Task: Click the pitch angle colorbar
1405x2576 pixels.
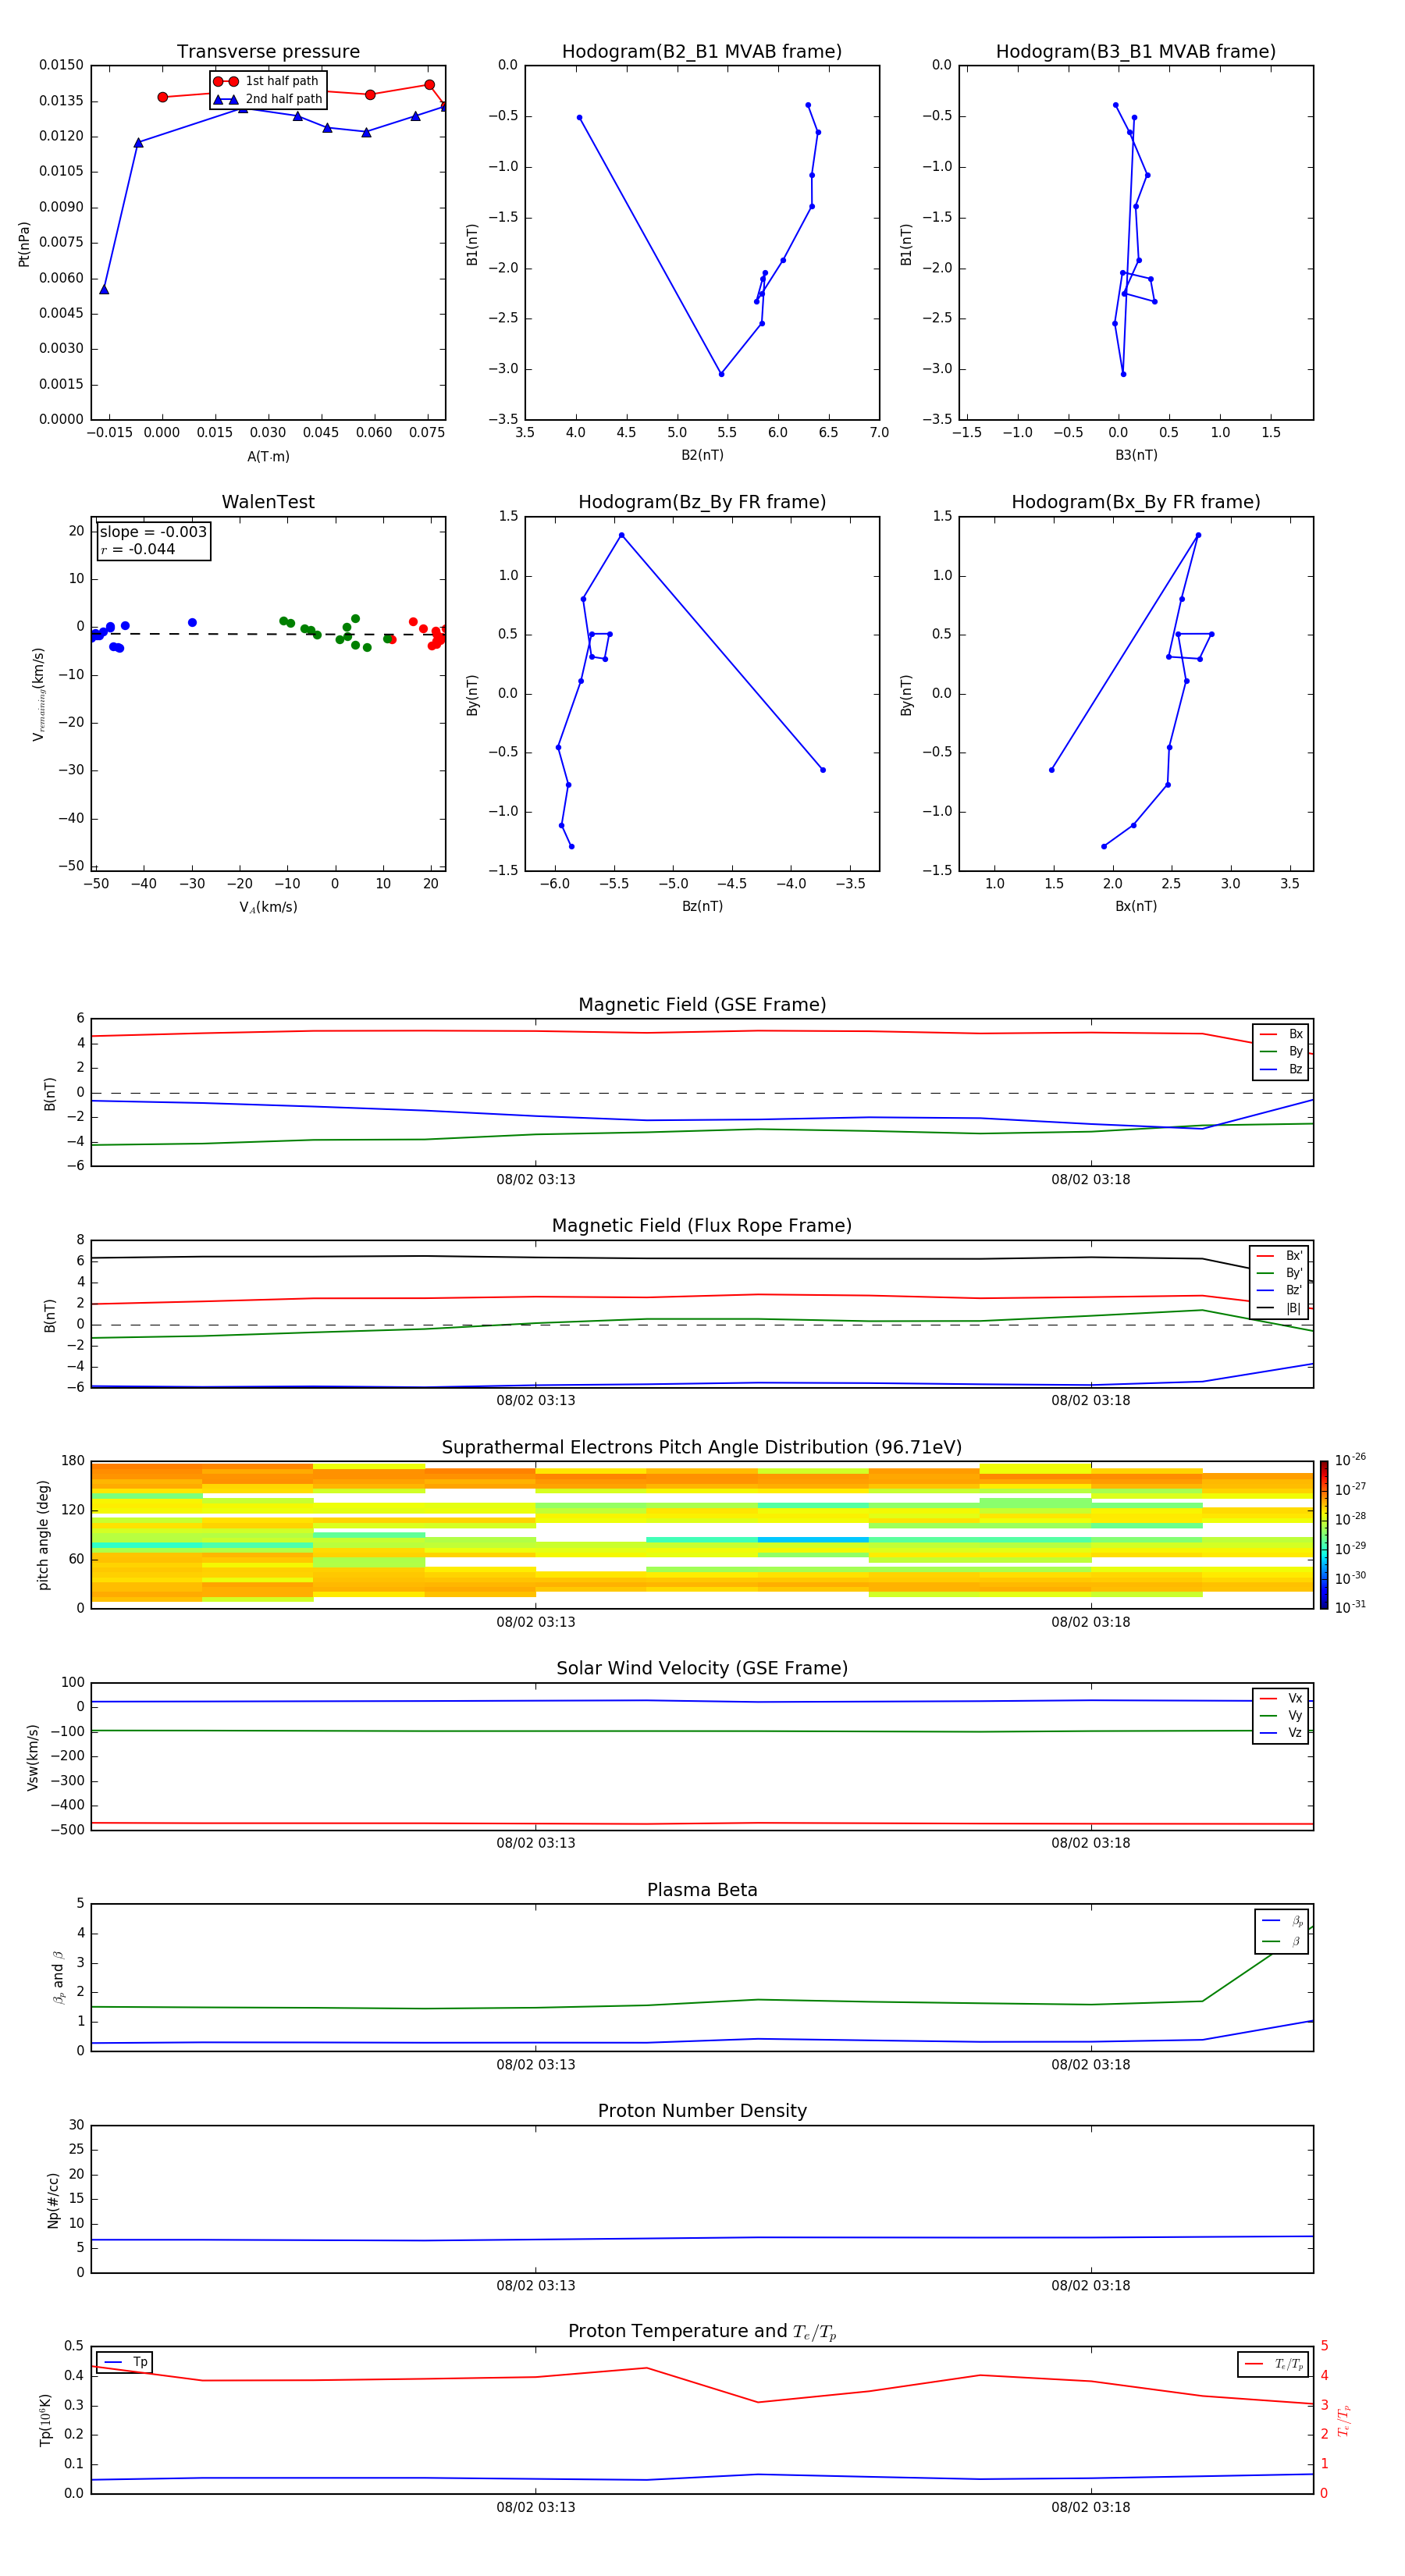Action: (1324, 1535)
